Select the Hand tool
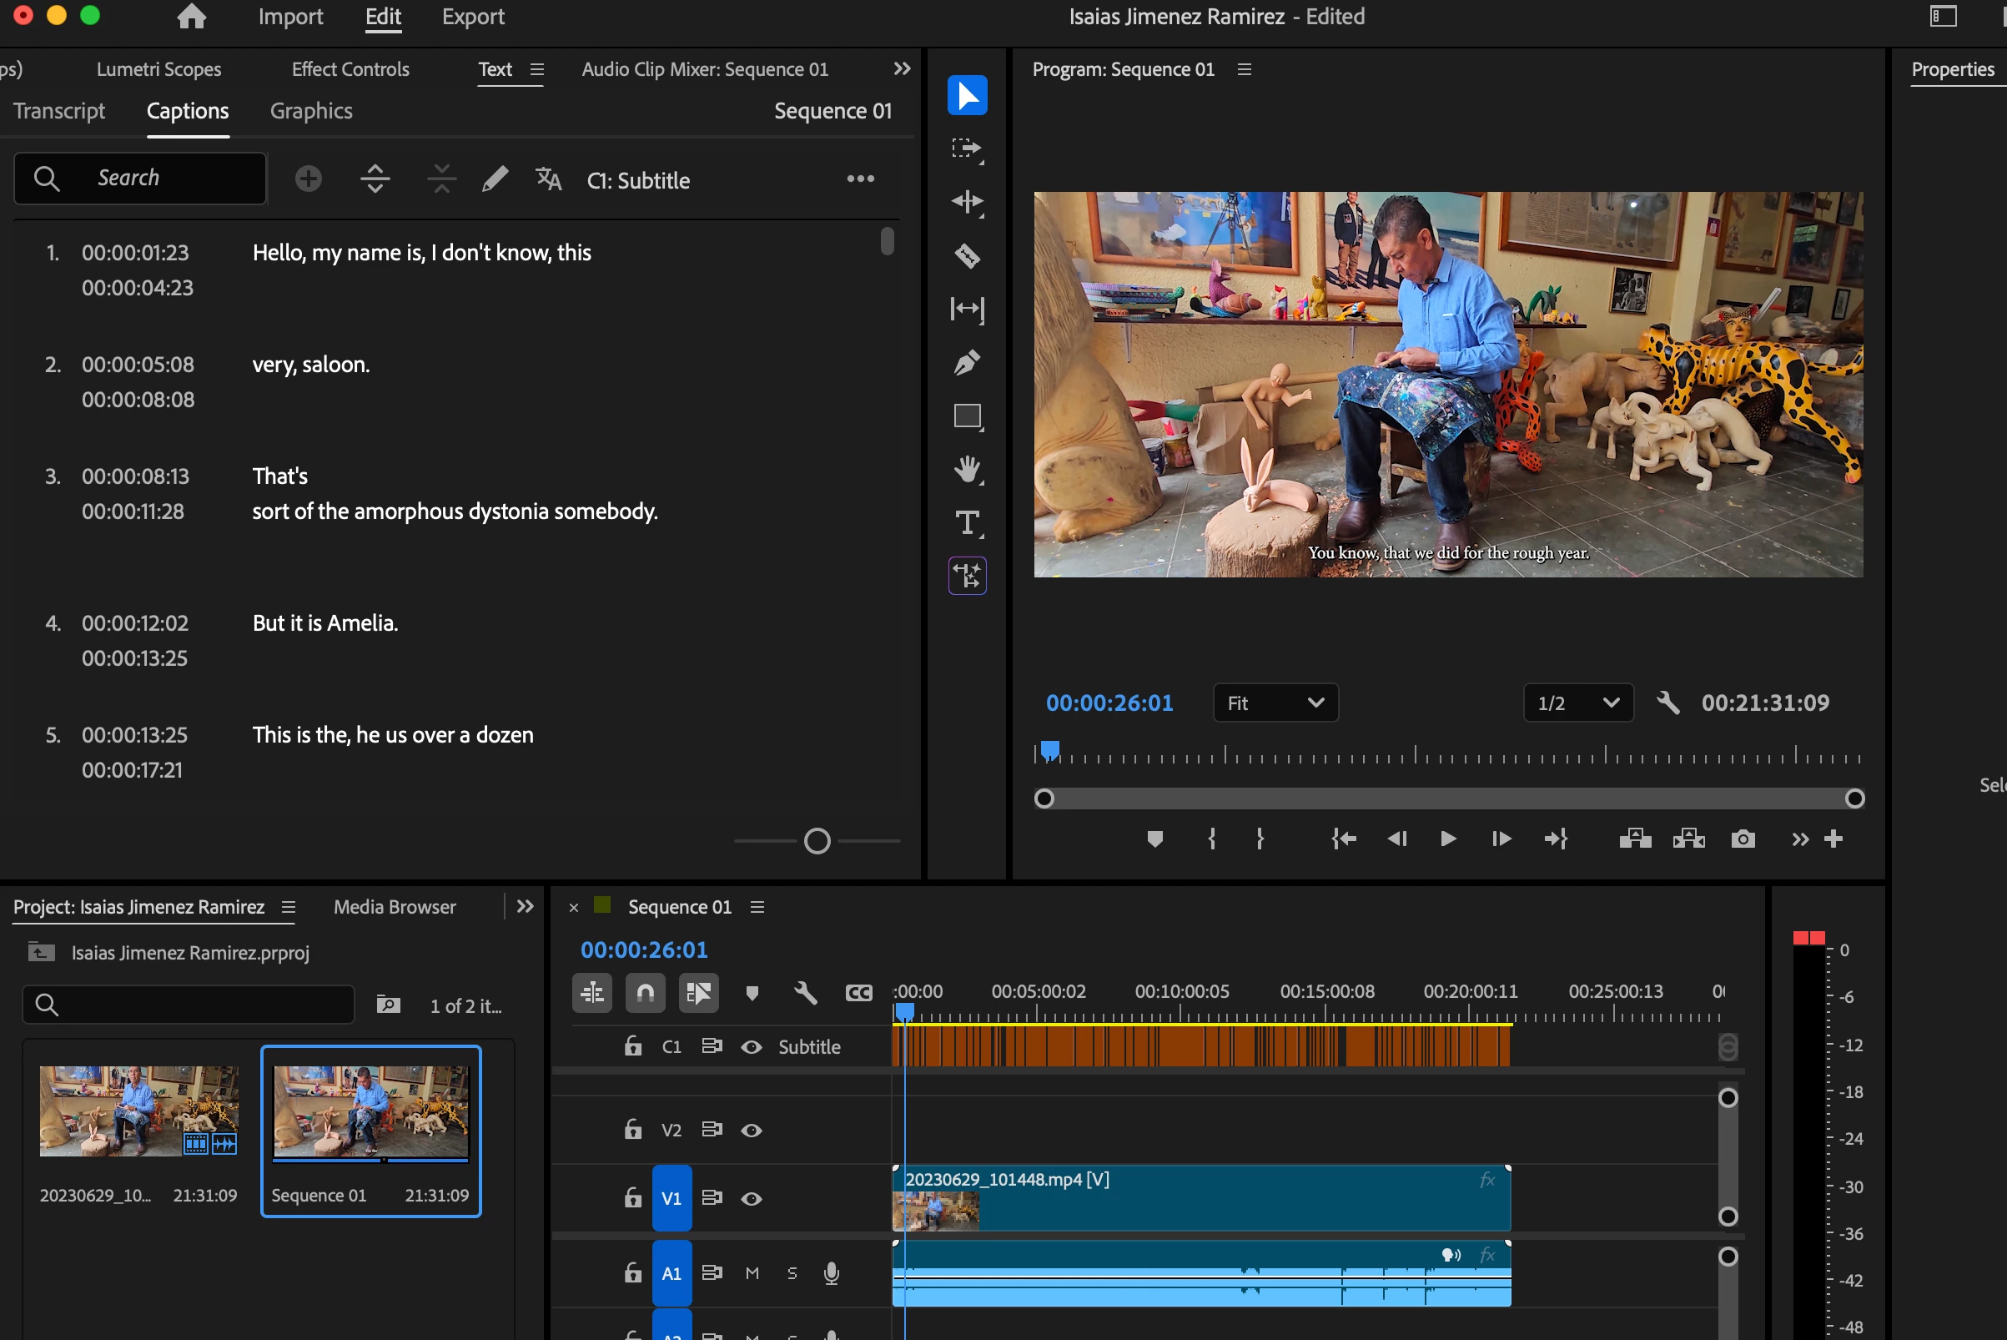Image resolution: width=2007 pixels, height=1340 pixels. pos(966,469)
